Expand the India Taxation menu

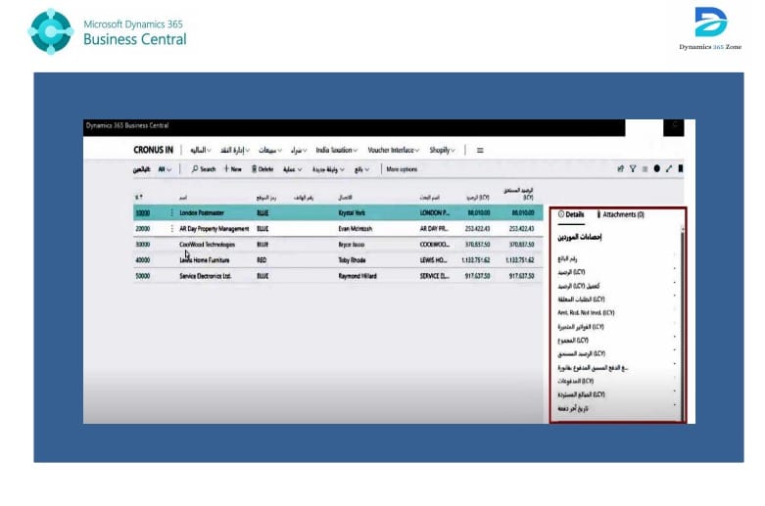click(337, 150)
